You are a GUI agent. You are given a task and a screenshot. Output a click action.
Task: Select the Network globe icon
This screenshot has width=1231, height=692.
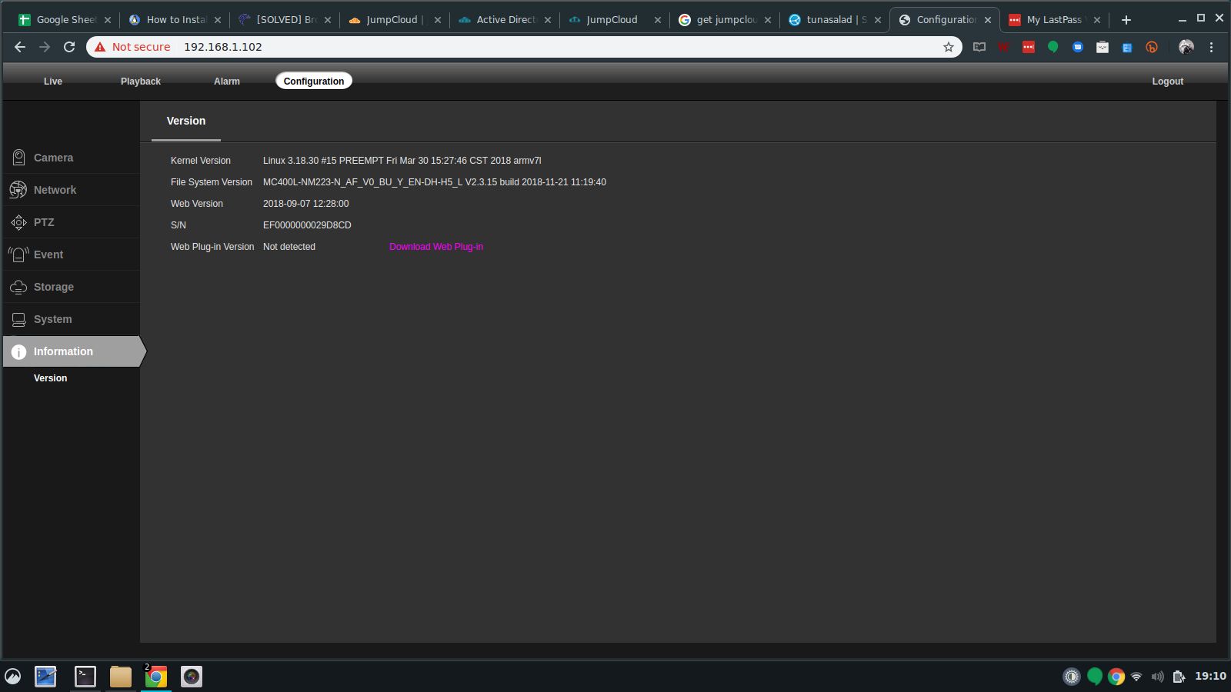click(18, 190)
